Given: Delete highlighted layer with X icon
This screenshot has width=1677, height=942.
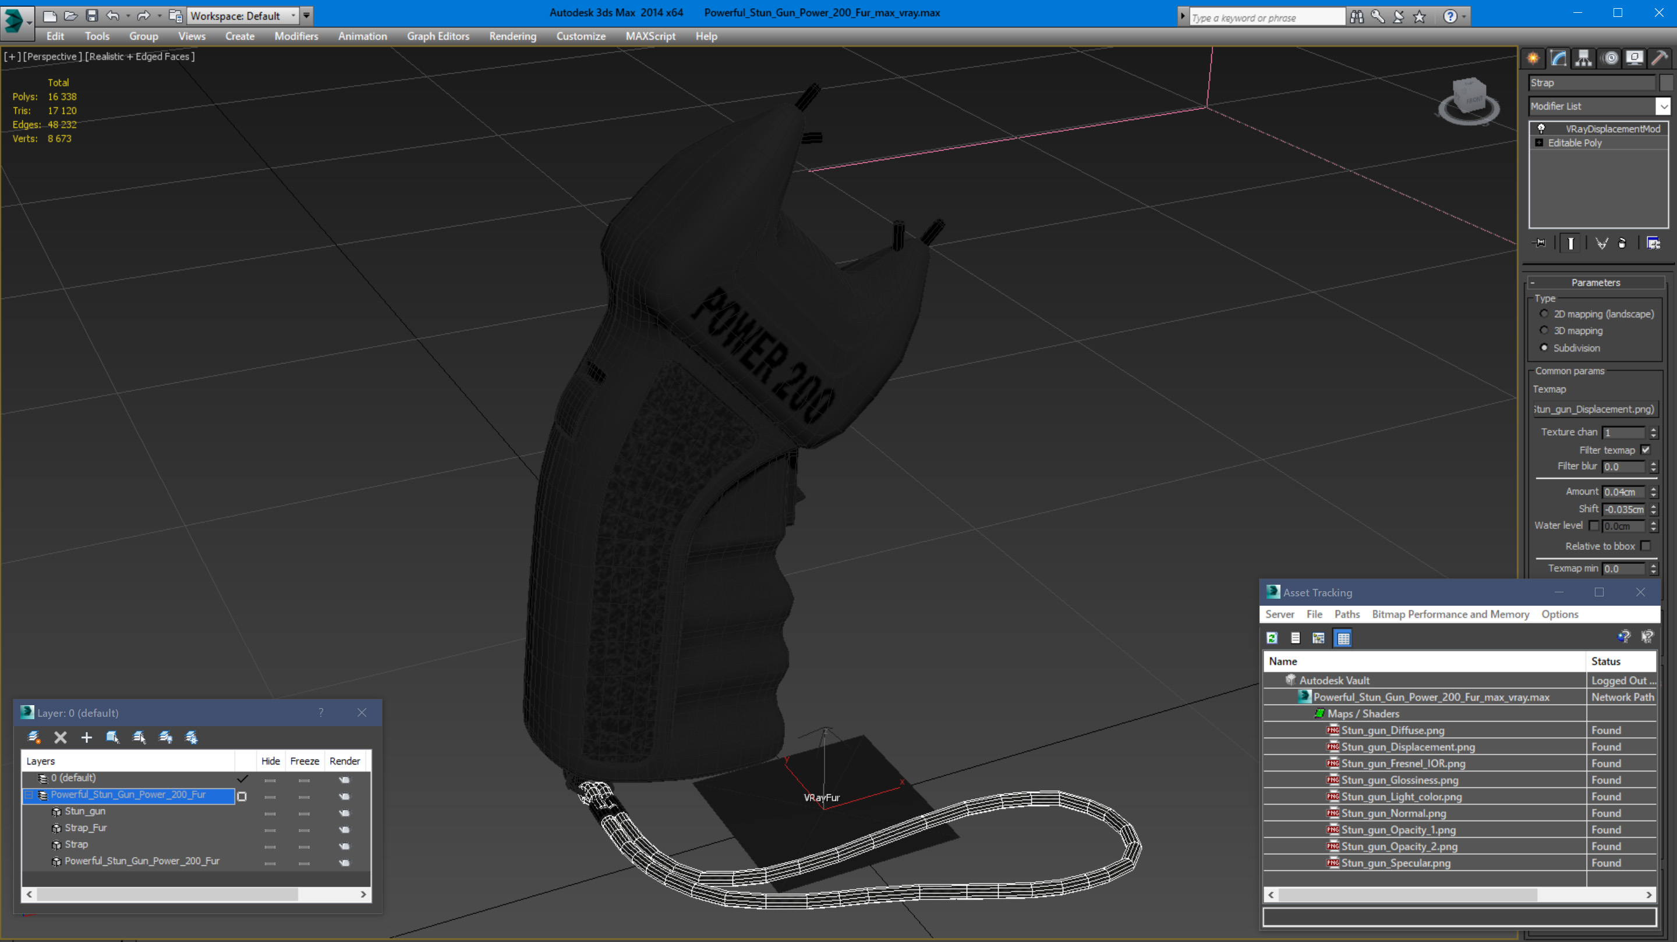Looking at the screenshot, I should [61, 737].
